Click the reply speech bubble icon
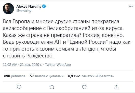This screenshot has height=93, width=135. 19,87
